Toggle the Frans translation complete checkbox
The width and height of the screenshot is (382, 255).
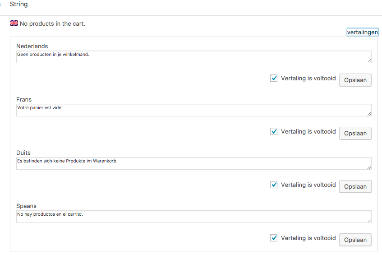pos(274,131)
